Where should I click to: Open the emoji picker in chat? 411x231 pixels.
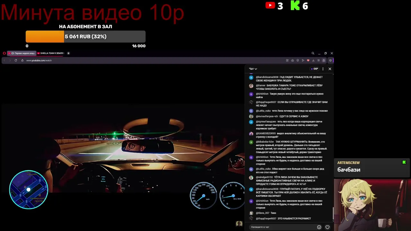(x=319, y=227)
